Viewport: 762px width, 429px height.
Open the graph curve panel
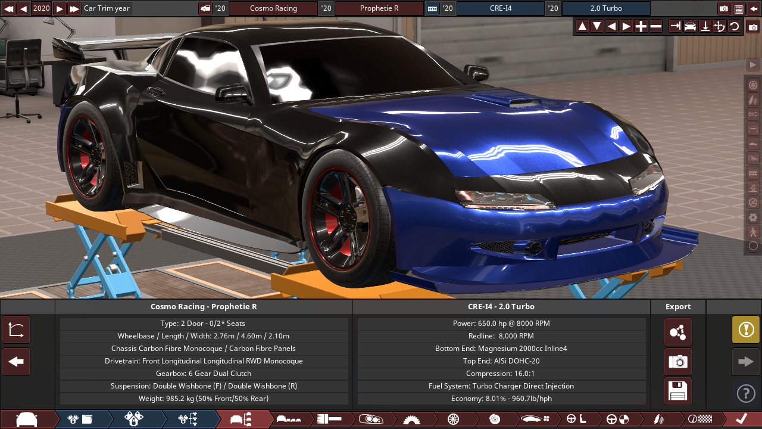coord(16,330)
